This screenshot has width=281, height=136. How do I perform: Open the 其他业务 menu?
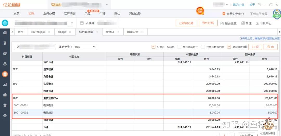pyautogui.click(x=135, y=14)
